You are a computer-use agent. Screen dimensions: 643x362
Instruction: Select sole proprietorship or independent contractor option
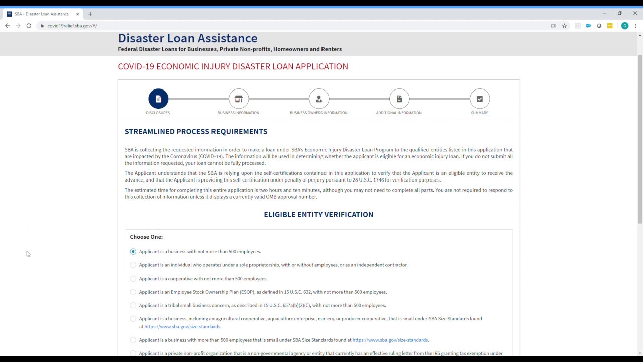point(133,265)
